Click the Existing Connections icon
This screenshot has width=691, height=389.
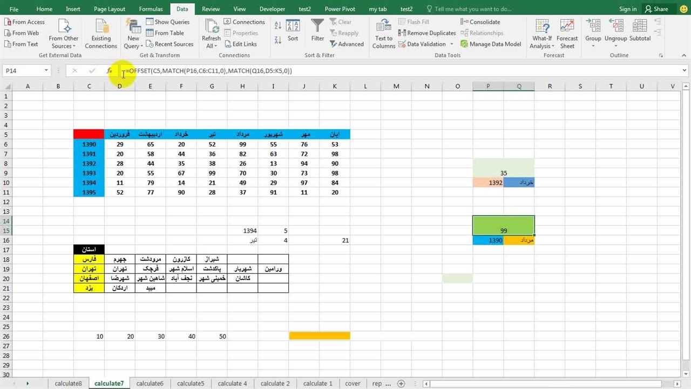(101, 33)
